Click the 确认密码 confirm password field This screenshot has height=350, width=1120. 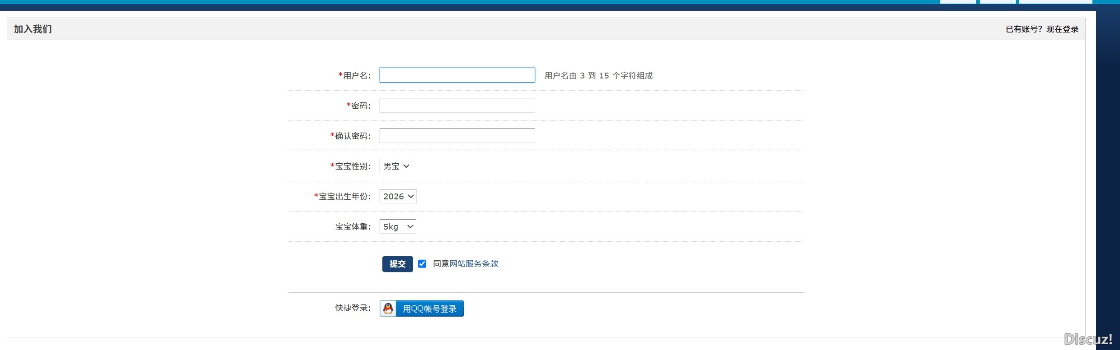[457, 136]
